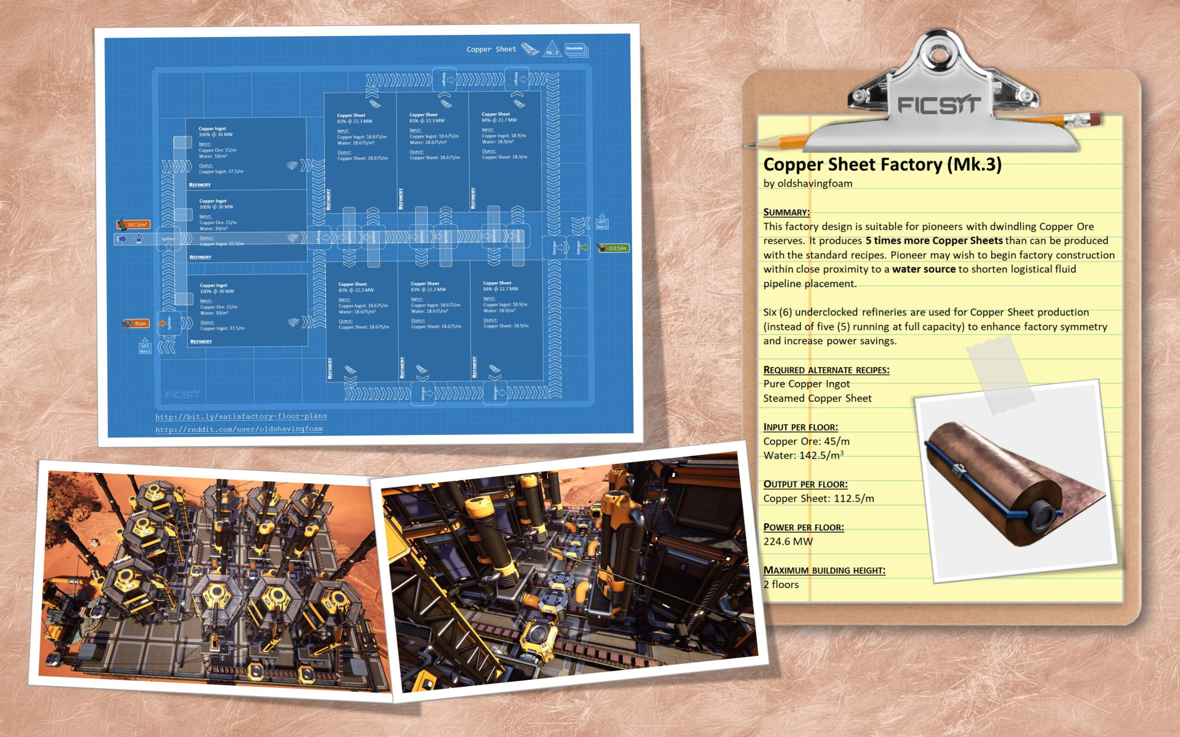Click "Required alternate recipes:" heading
Image resolution: width=1180 pixels, height=737 pixels.
[826, 370]
